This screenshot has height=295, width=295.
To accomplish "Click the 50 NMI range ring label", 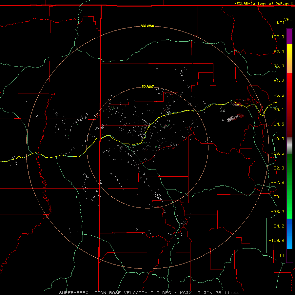I will tap(148, 87).
